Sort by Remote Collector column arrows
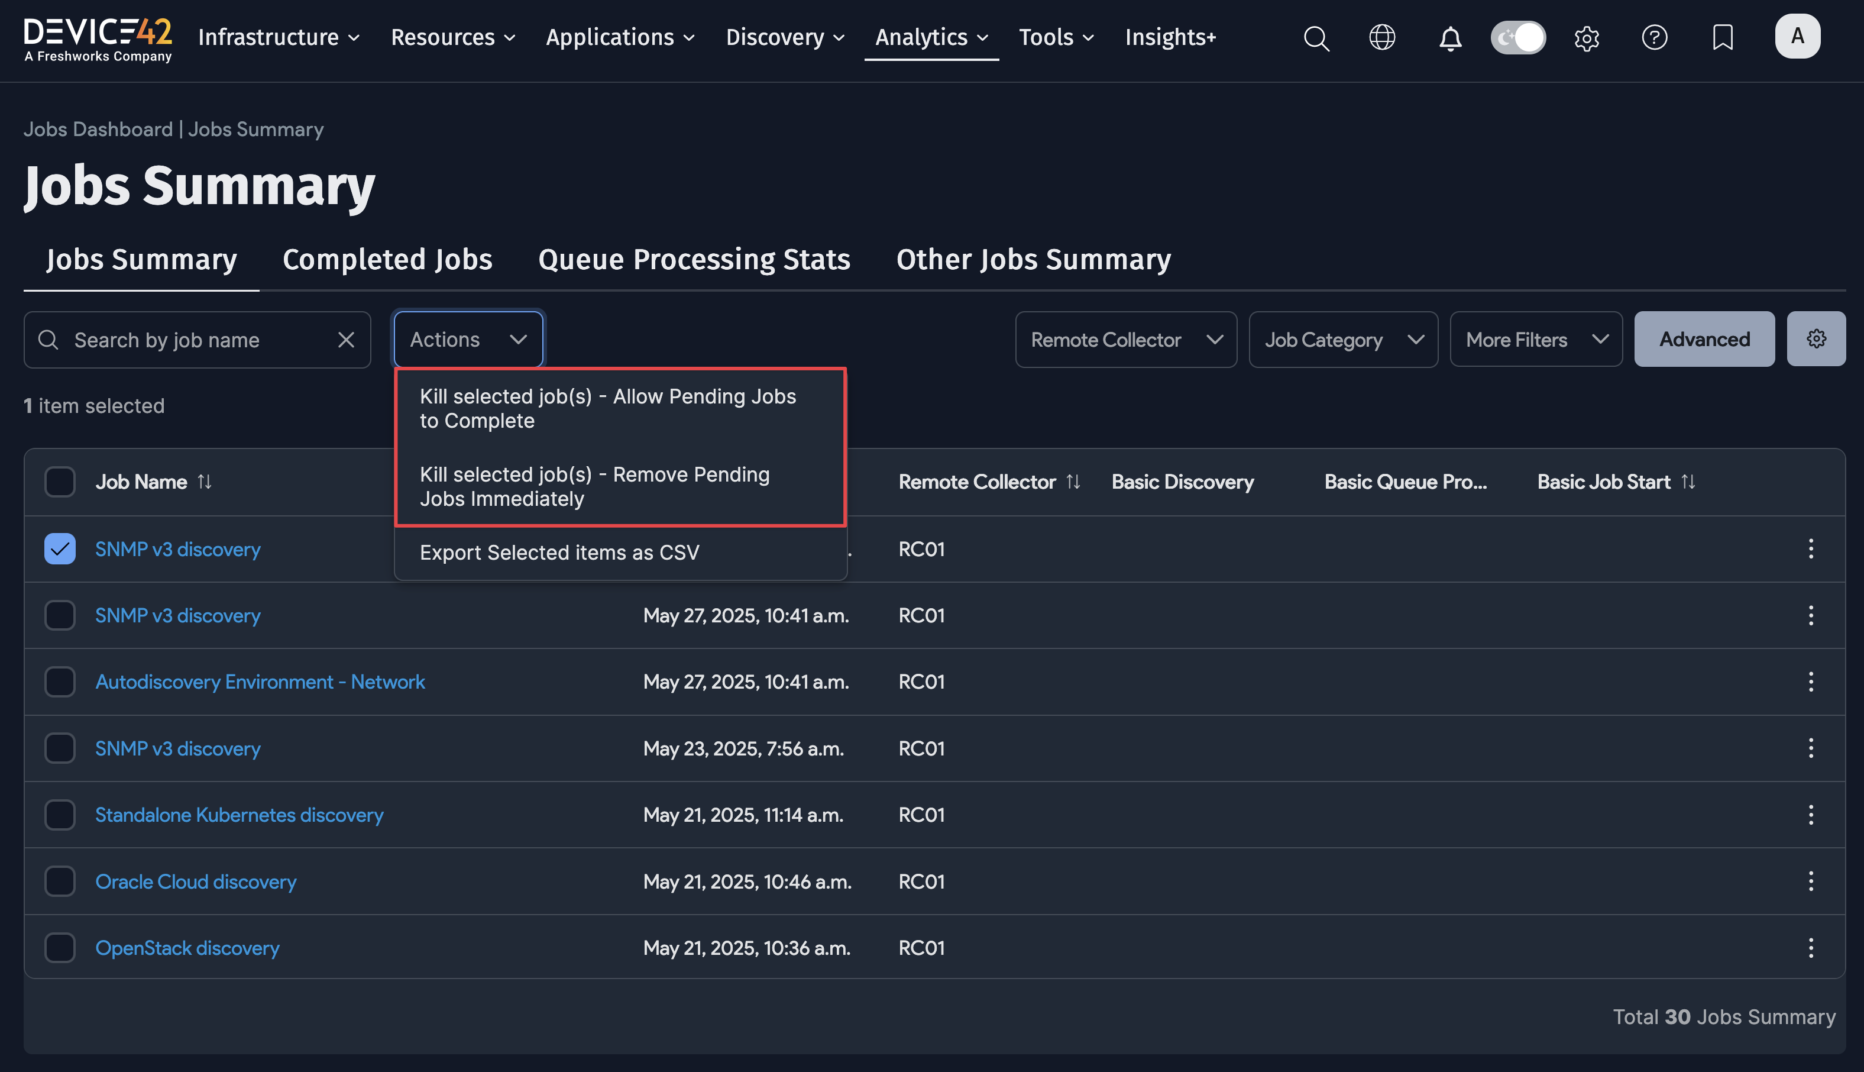Screen dimensions: 1864x1072 click(1074, 482)
